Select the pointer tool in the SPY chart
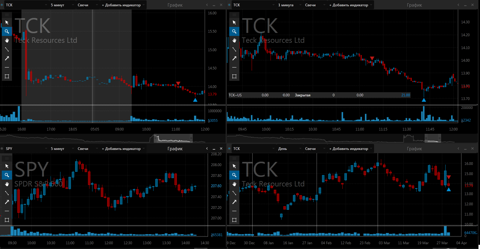Viewport: 480px width, 249px height. pyautogui.click(x=7, y=166)
